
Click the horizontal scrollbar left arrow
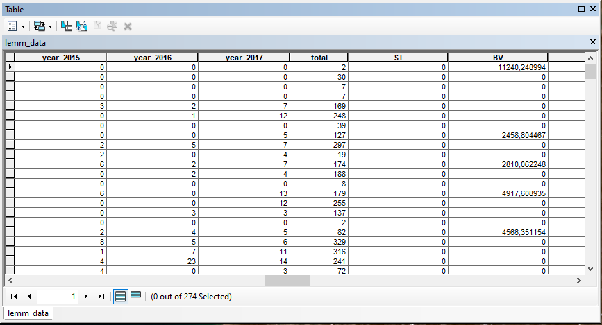click(10, 281)
